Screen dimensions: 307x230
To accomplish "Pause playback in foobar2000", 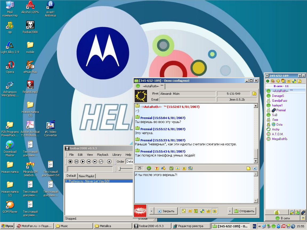I will (76, 162).
